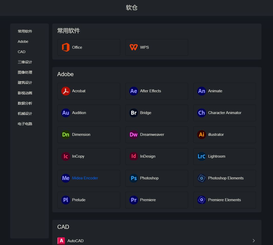Click the Photoshop Ps icon
Image resolution: width=273 pixels, height=245 pixels.
tap(134, 178)
